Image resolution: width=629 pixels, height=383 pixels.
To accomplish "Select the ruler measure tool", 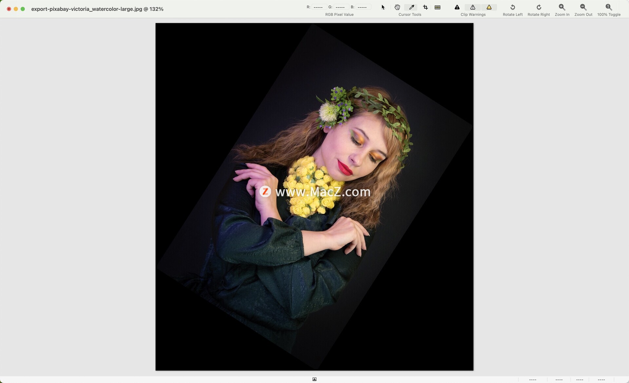I will point(437,7).
